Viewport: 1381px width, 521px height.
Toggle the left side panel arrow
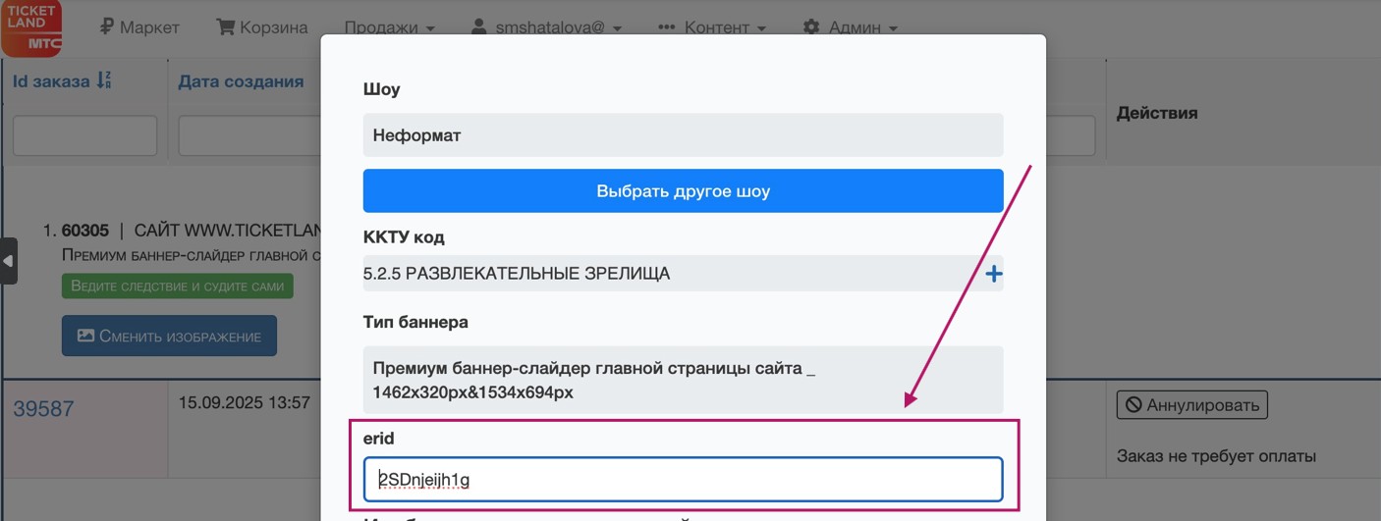tap(8, 261)
